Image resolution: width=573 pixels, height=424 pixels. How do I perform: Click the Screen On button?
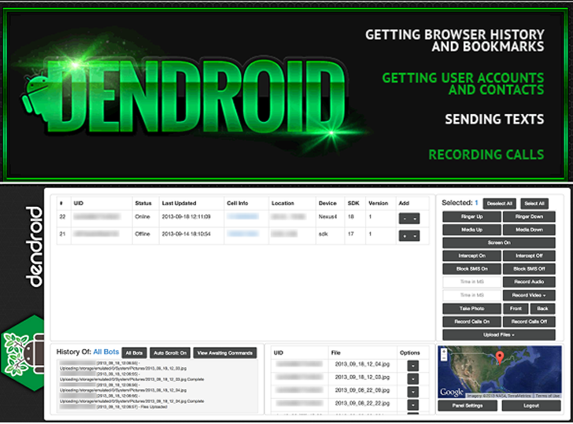(x=499, y=242)
